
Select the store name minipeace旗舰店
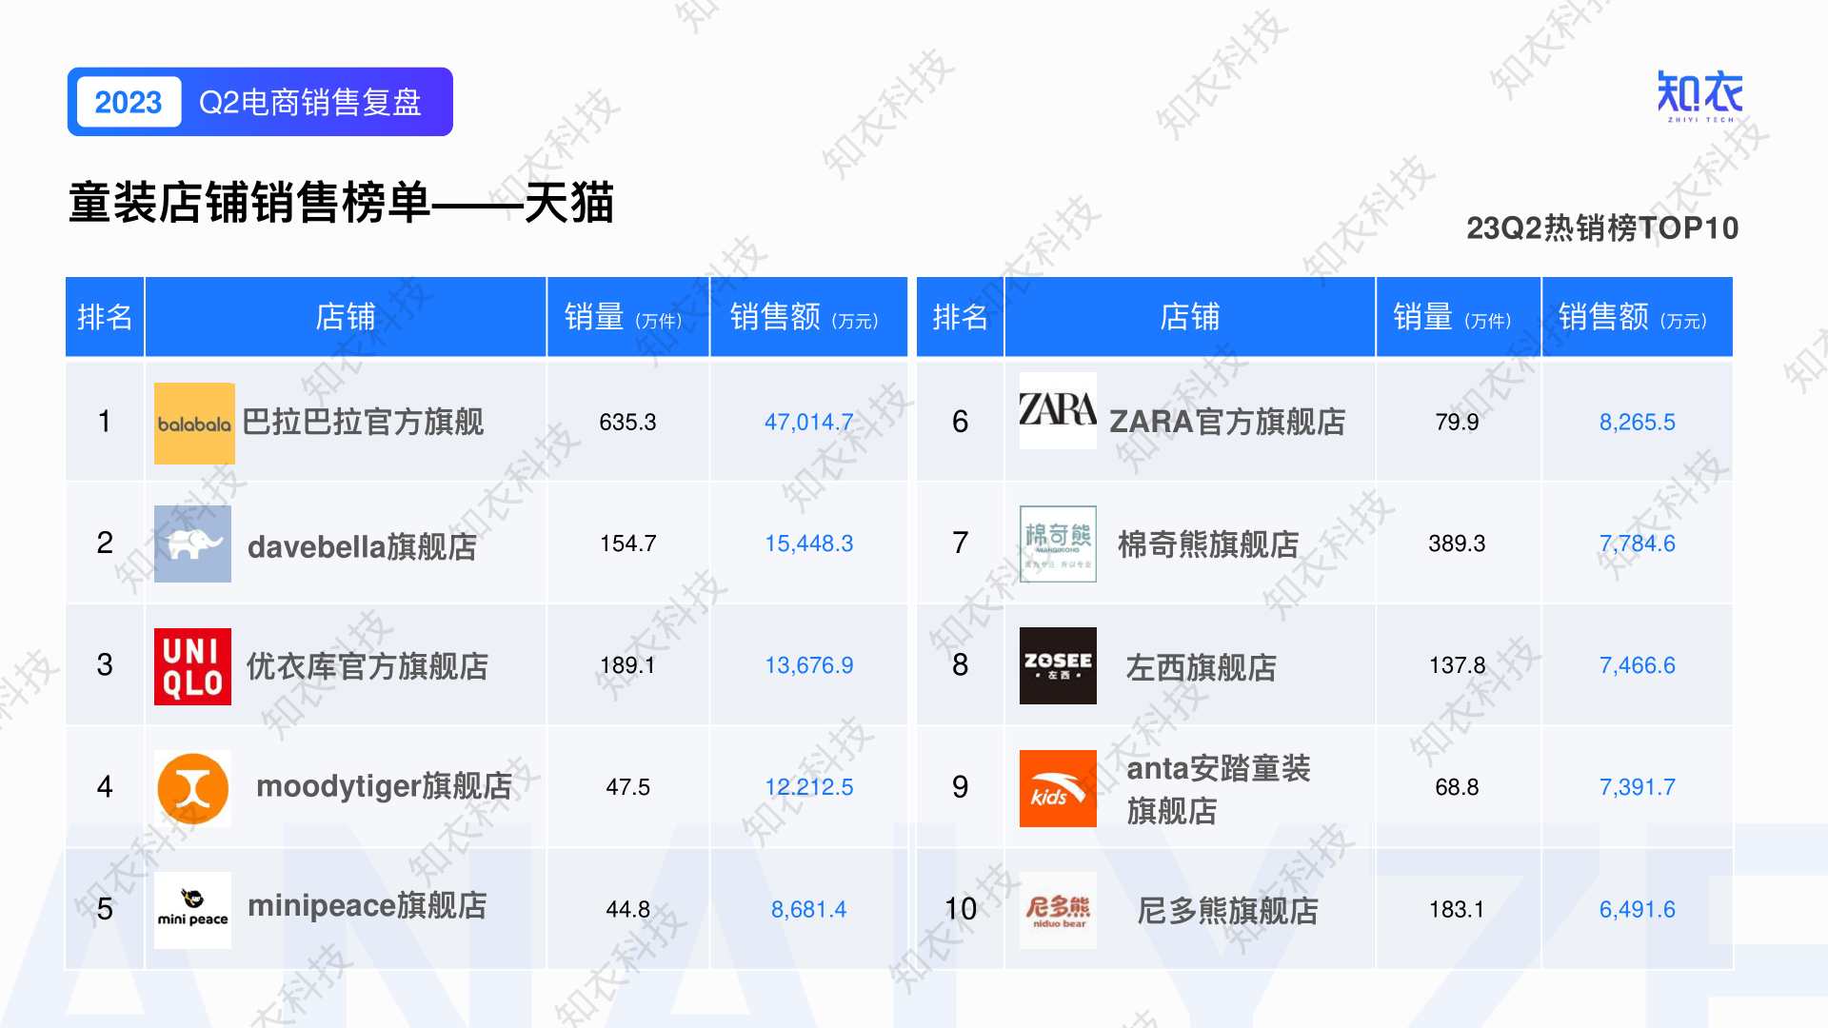pos(368,905)
